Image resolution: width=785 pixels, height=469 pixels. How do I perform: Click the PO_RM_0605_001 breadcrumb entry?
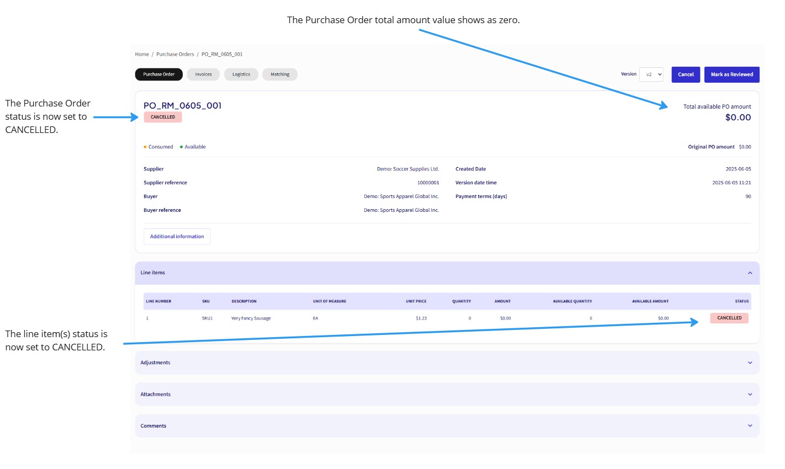(221, 54)
